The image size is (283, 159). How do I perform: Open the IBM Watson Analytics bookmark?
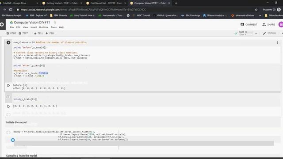[12, 15]
